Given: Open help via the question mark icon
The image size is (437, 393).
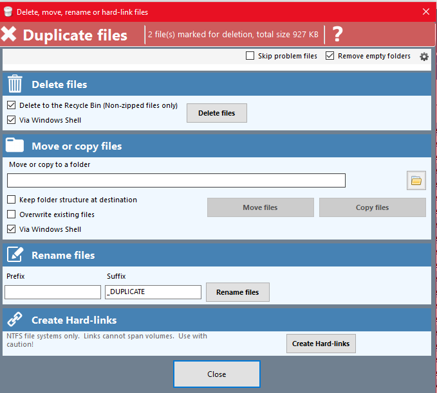Looking at the screenshot, I should pyautogui.click(x=337, y=34).
